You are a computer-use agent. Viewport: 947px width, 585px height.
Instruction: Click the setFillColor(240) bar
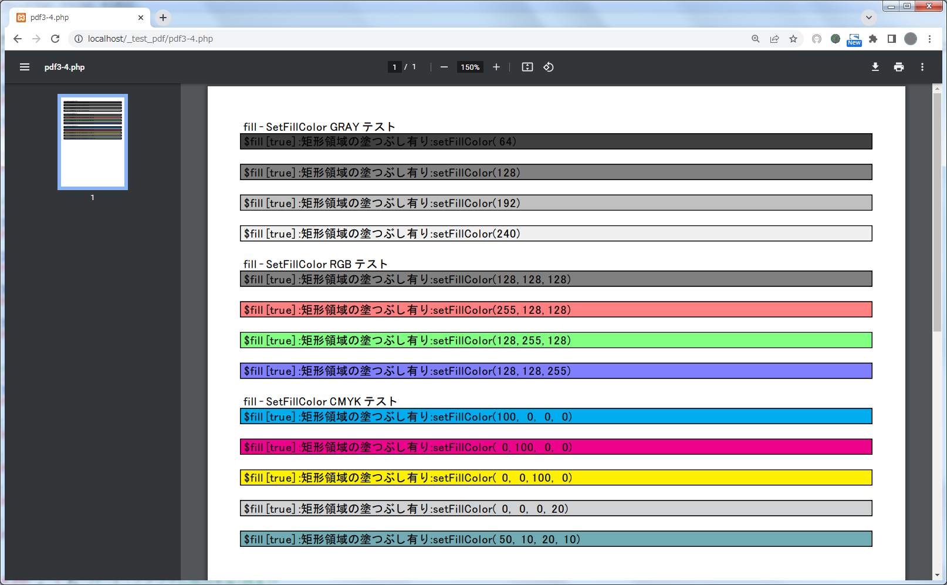pyautogui.click(x=556, y=234)
